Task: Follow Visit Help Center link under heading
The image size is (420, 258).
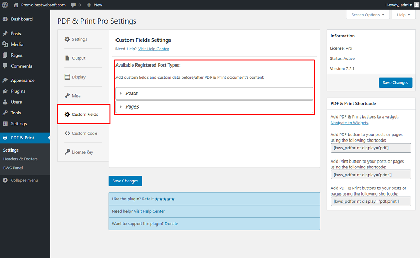Action: 153,49
